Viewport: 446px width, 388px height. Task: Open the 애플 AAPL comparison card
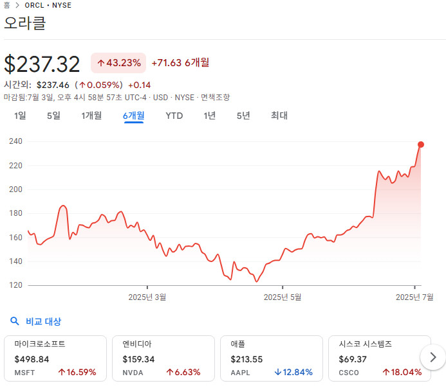272,358
